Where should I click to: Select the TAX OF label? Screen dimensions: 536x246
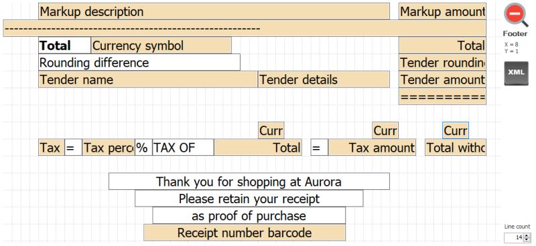(183, 147)
